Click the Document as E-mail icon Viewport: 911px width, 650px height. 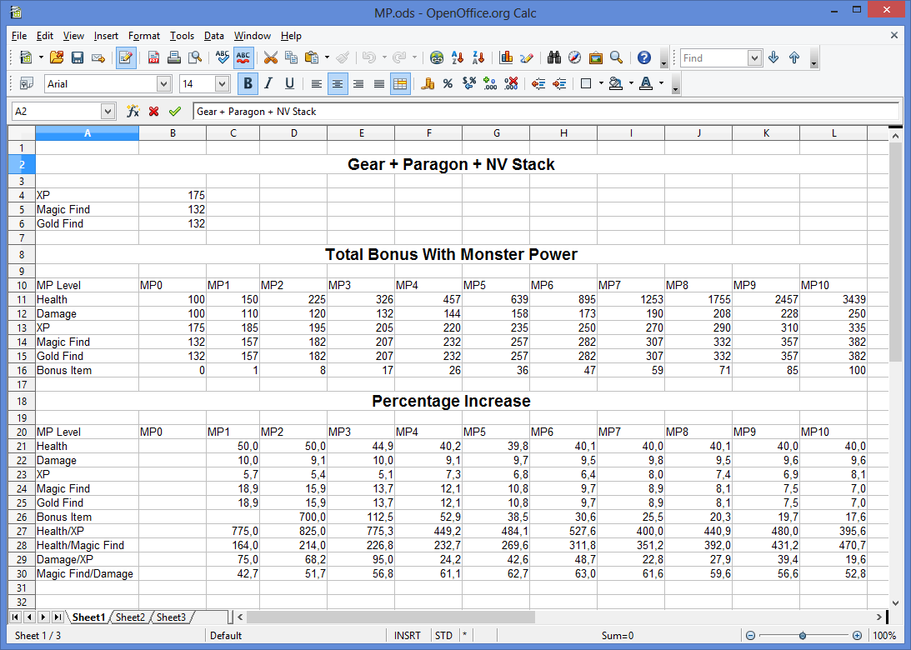coord(98,57)
